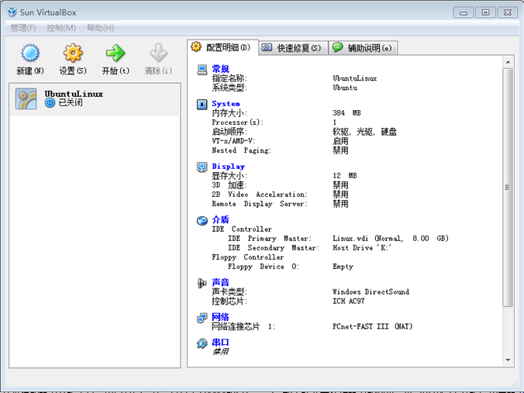Image resolution: width=524 pixels, height=393 pixels.
Task: Open the 帮助(H) menu
Action: tap(100, 28)
